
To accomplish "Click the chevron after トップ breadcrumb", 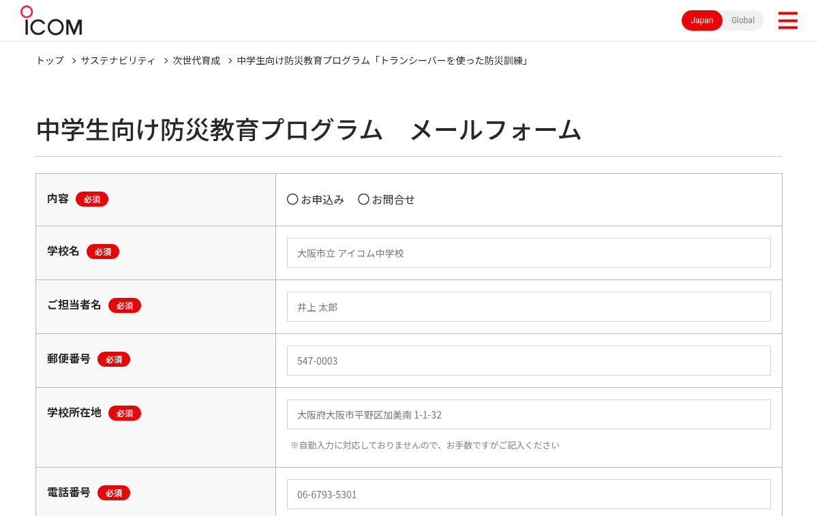I will (74, 61).
